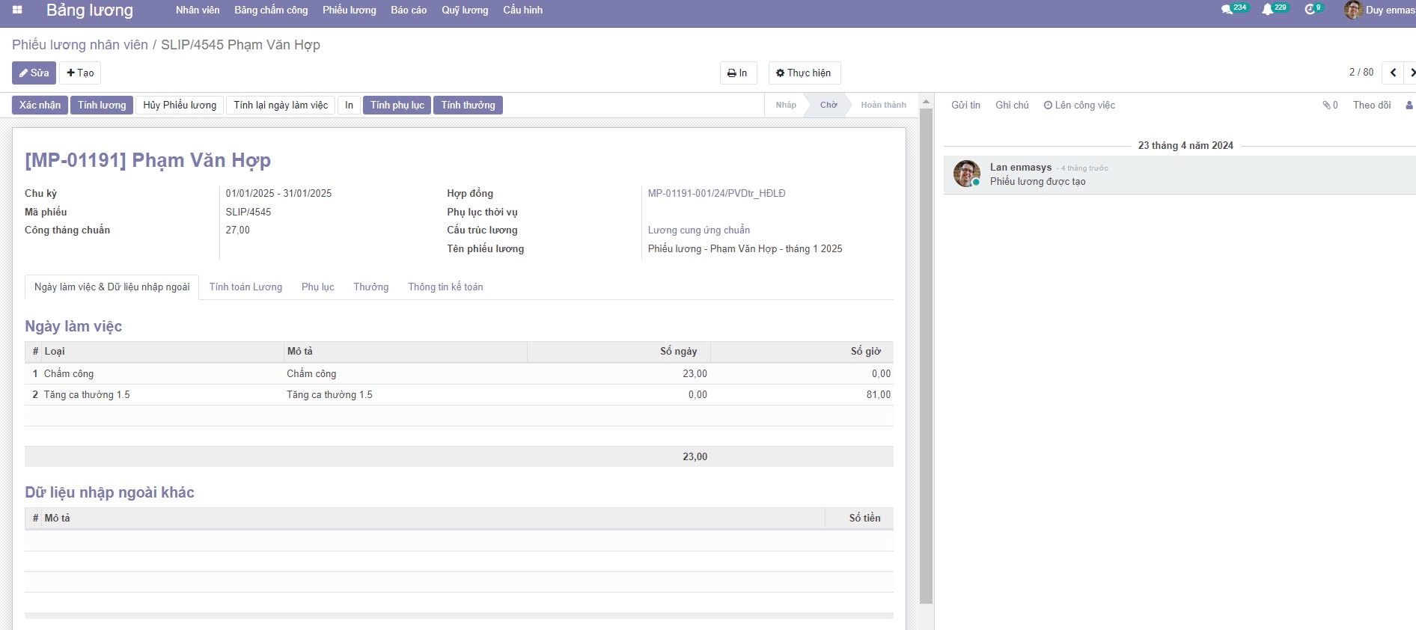Click Lan enmasys avatar in chatter
The image size is (1416, 630).
point(966,174)
